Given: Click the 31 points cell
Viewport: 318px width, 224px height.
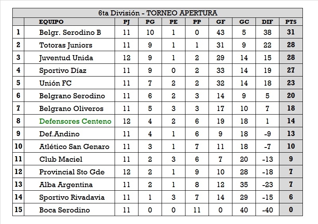Looking at the screenshot, I should tap(291, 33).
